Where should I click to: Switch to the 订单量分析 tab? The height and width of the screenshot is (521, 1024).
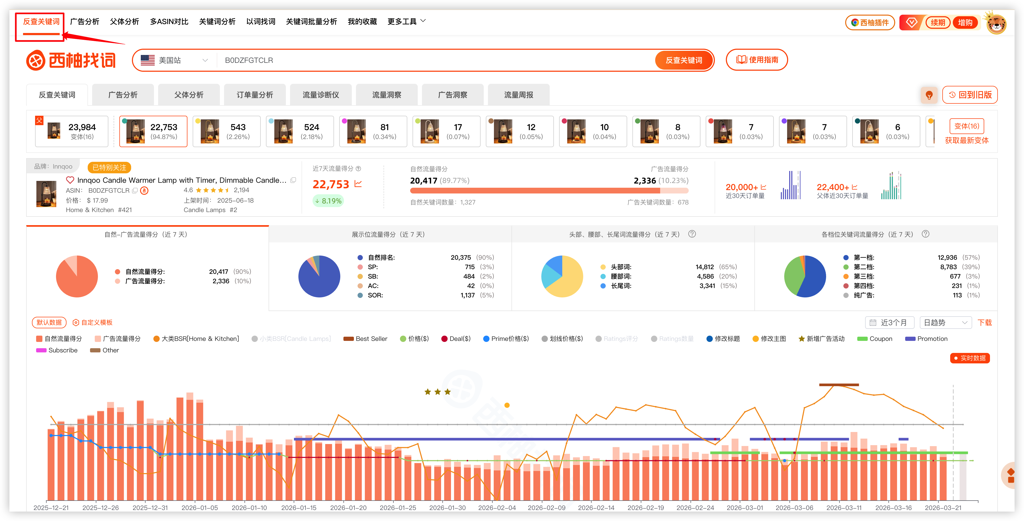(x=255, y=95)
